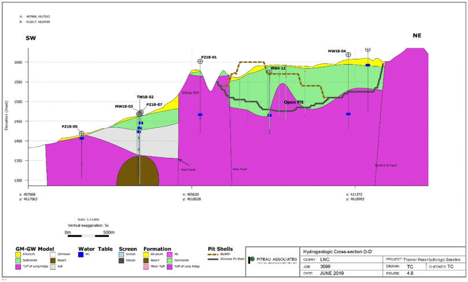Click the yellow Alluvium swatch in GM-GW Model legend
The width and height of the screenshot is (468, 282).
(18, 254)
